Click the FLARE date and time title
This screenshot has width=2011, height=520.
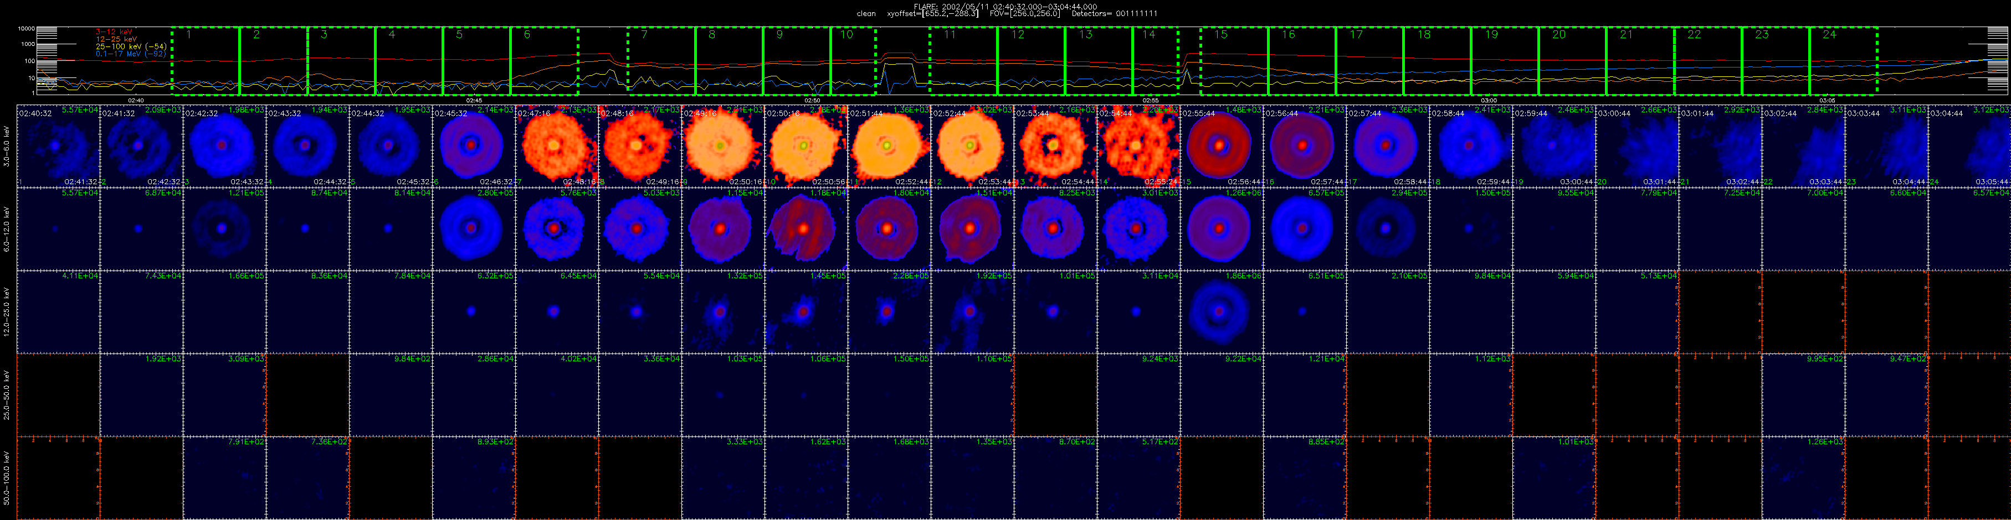click(x=1005, y=6)
